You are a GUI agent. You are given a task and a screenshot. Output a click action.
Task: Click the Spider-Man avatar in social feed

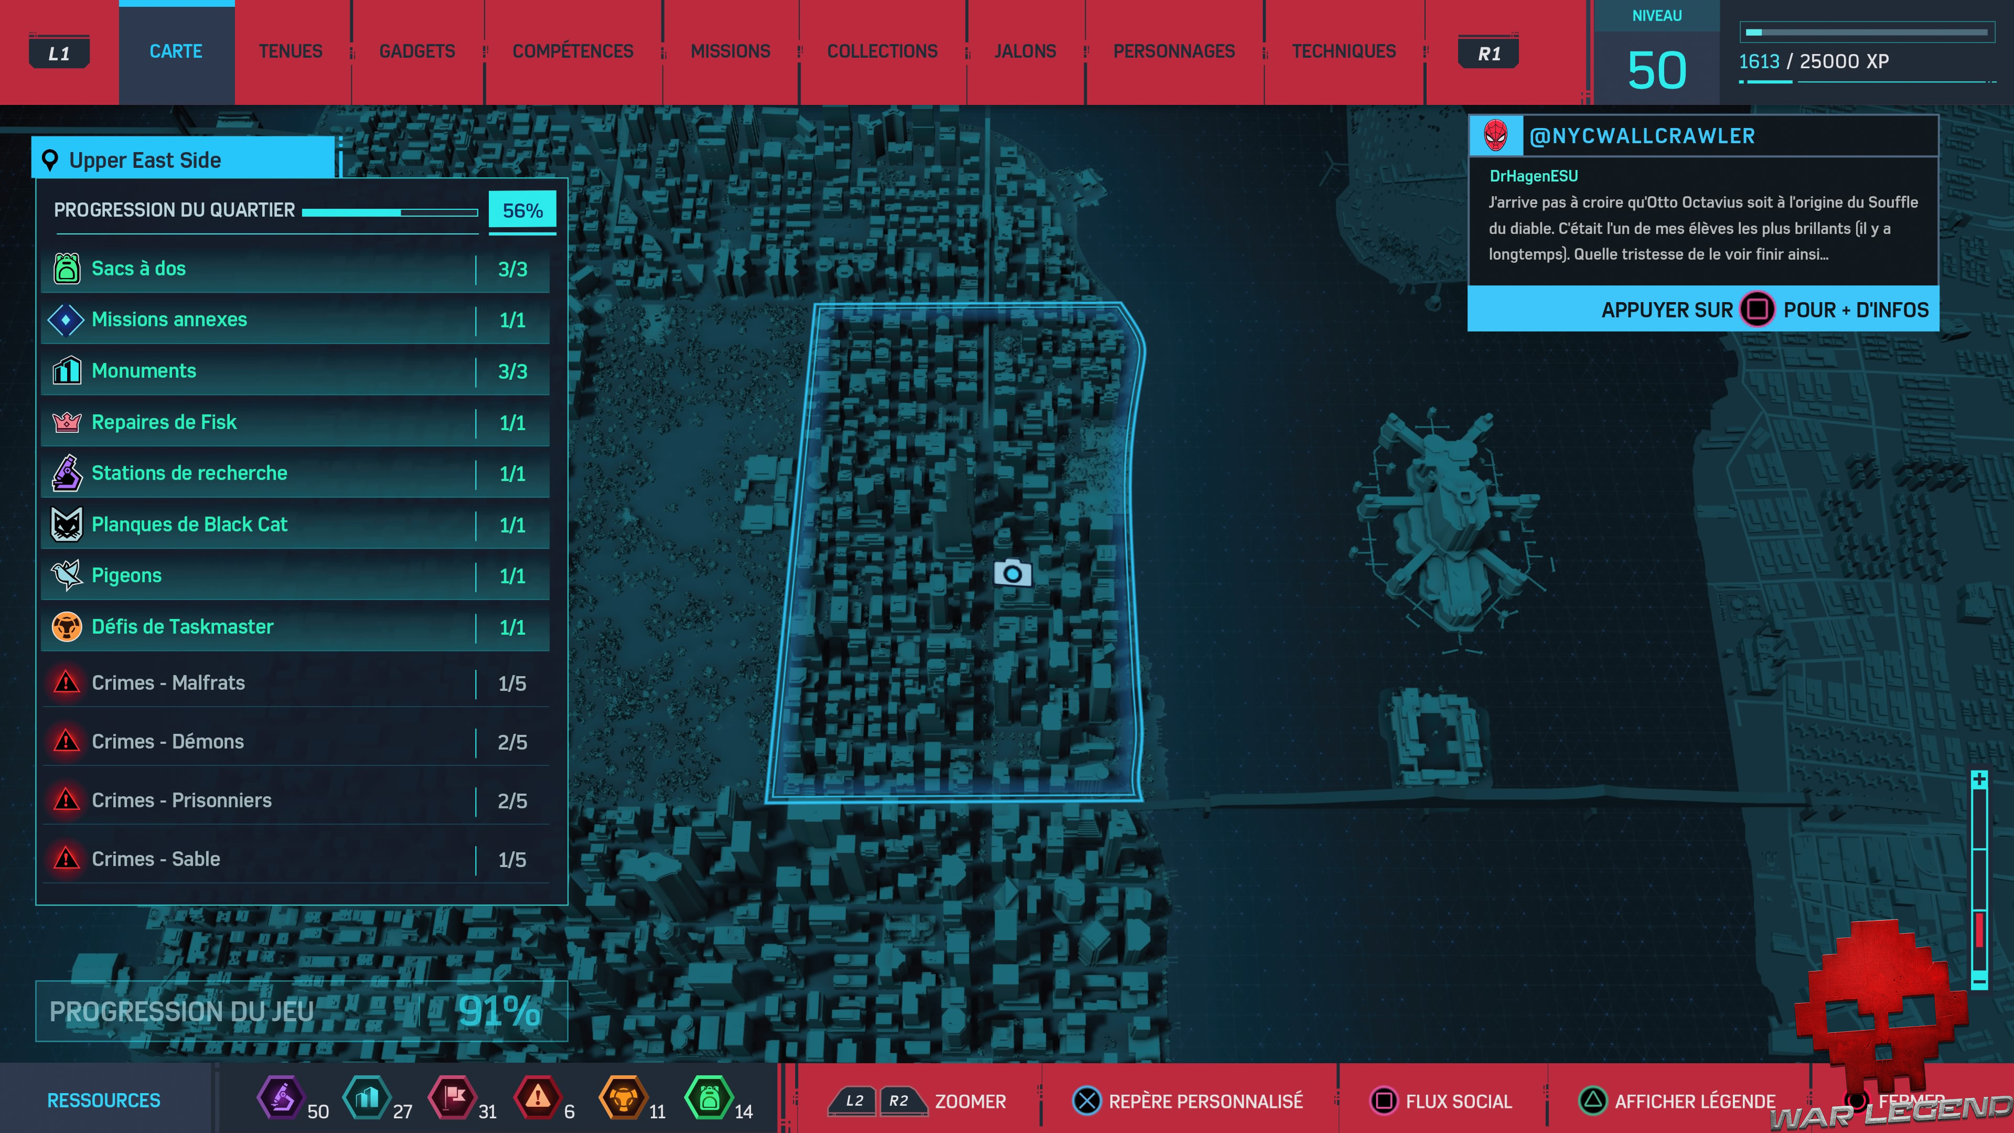(1496, 136)
